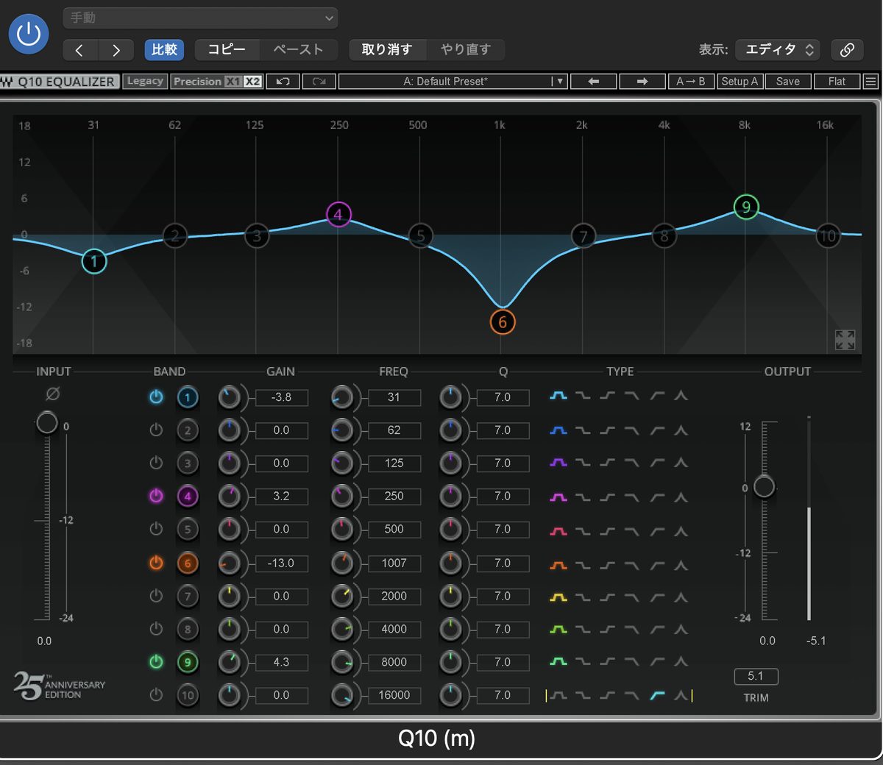The height and width of the screenshot is (765, 883).
Task: Expand the EQ graph to full view
Action: tap(845, 339)
